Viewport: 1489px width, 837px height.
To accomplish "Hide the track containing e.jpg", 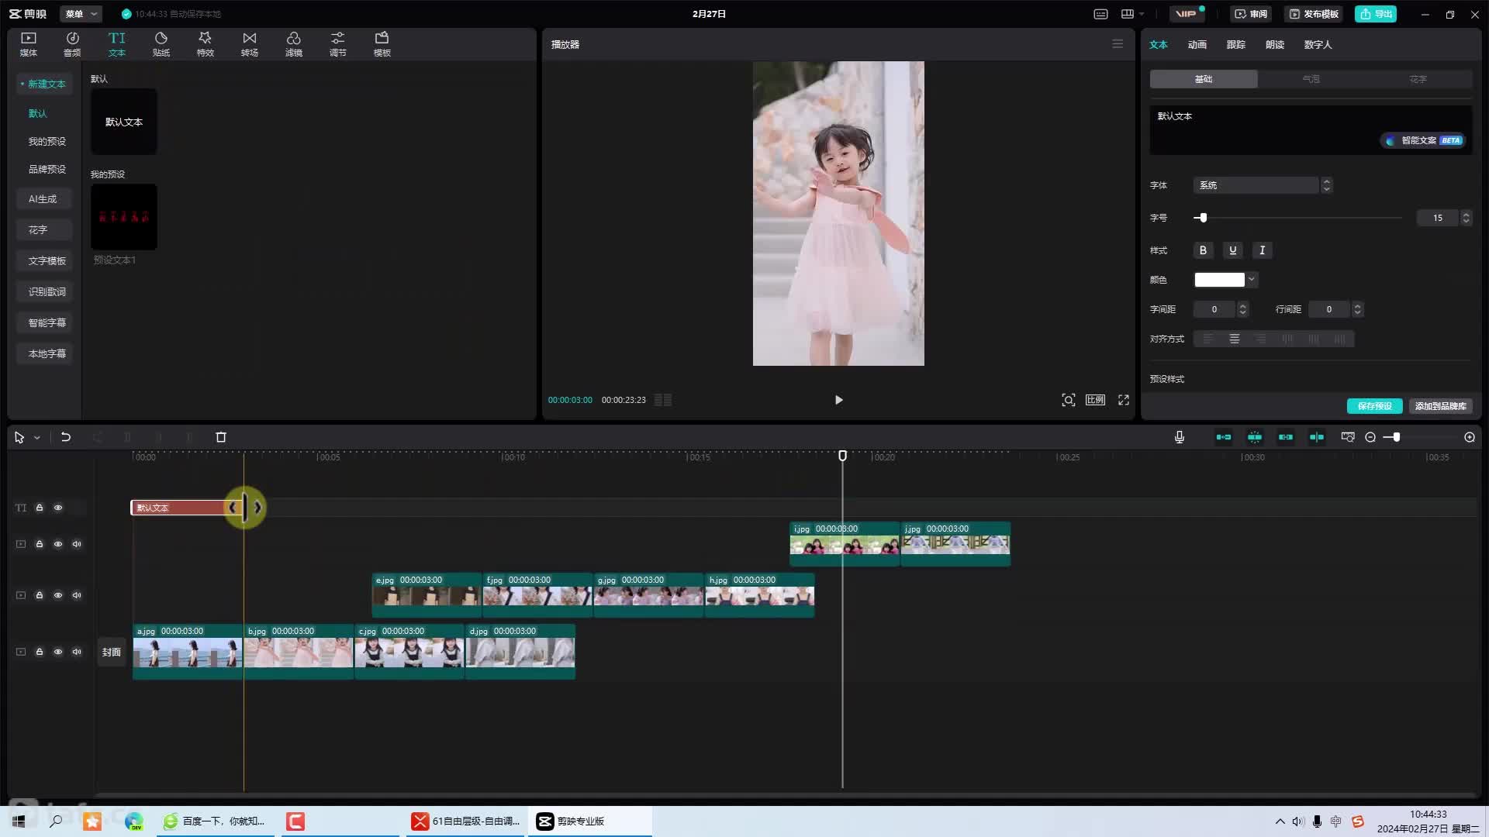I will 58,595.
